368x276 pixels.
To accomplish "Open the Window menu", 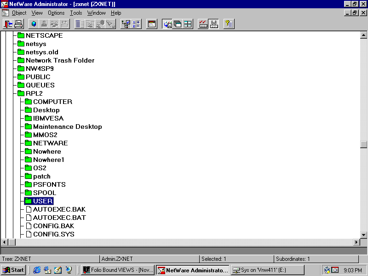I will [97, 13].
